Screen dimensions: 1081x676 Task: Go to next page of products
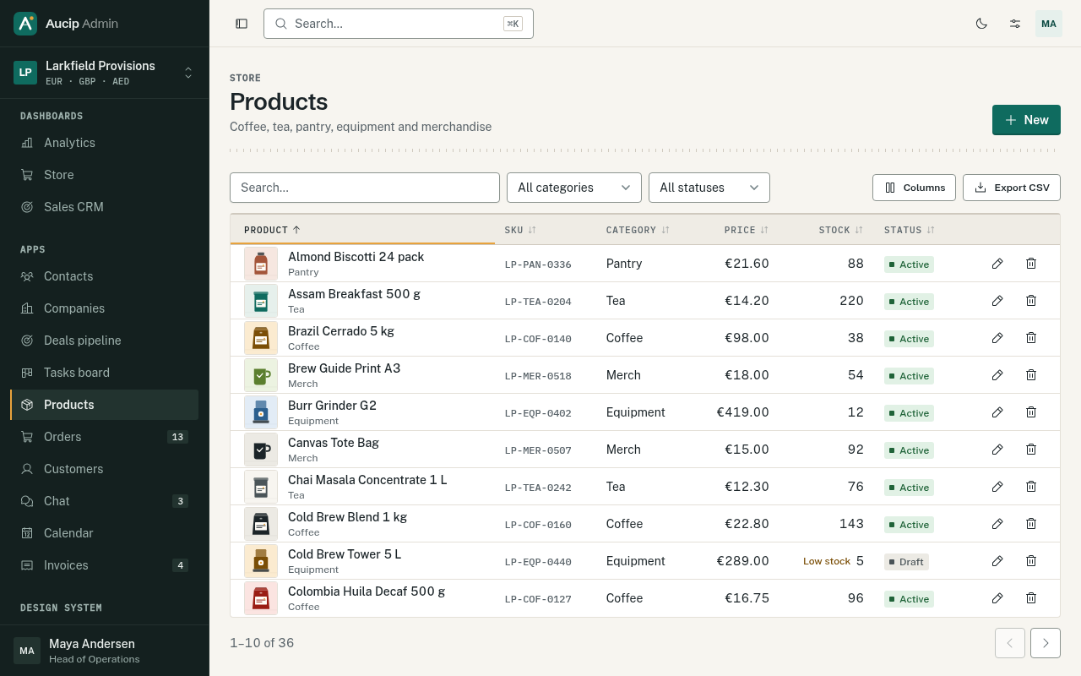coord(1046,643)
